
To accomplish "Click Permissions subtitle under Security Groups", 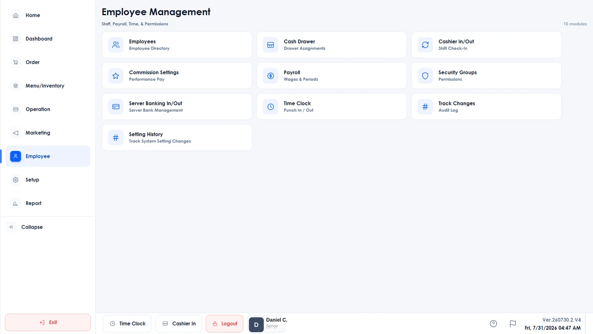I will coord(450,79).
